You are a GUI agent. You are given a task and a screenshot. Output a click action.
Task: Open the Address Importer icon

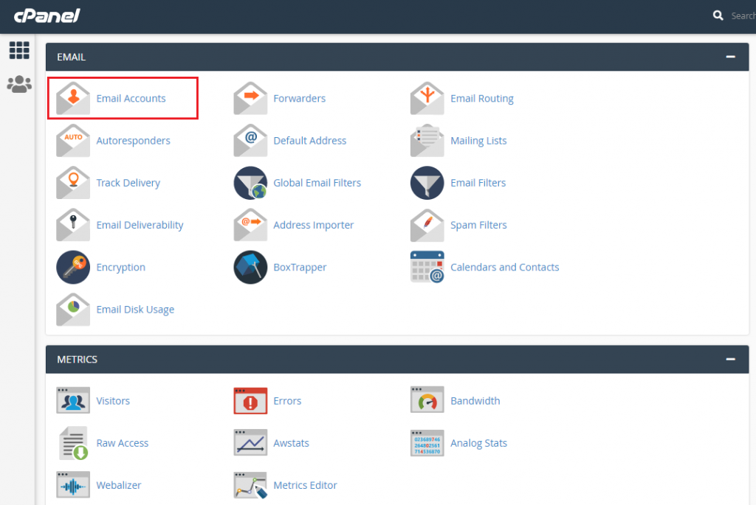pos(250,225)
